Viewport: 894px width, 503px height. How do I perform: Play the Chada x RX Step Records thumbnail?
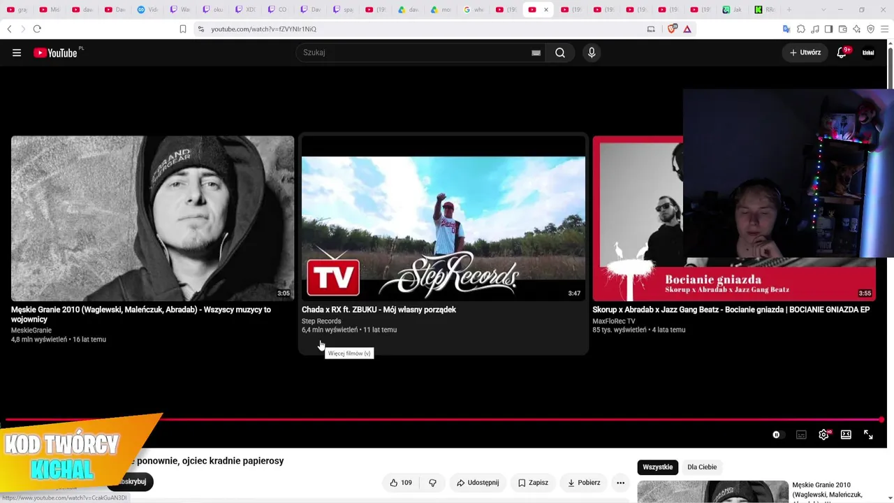(444, 218)
